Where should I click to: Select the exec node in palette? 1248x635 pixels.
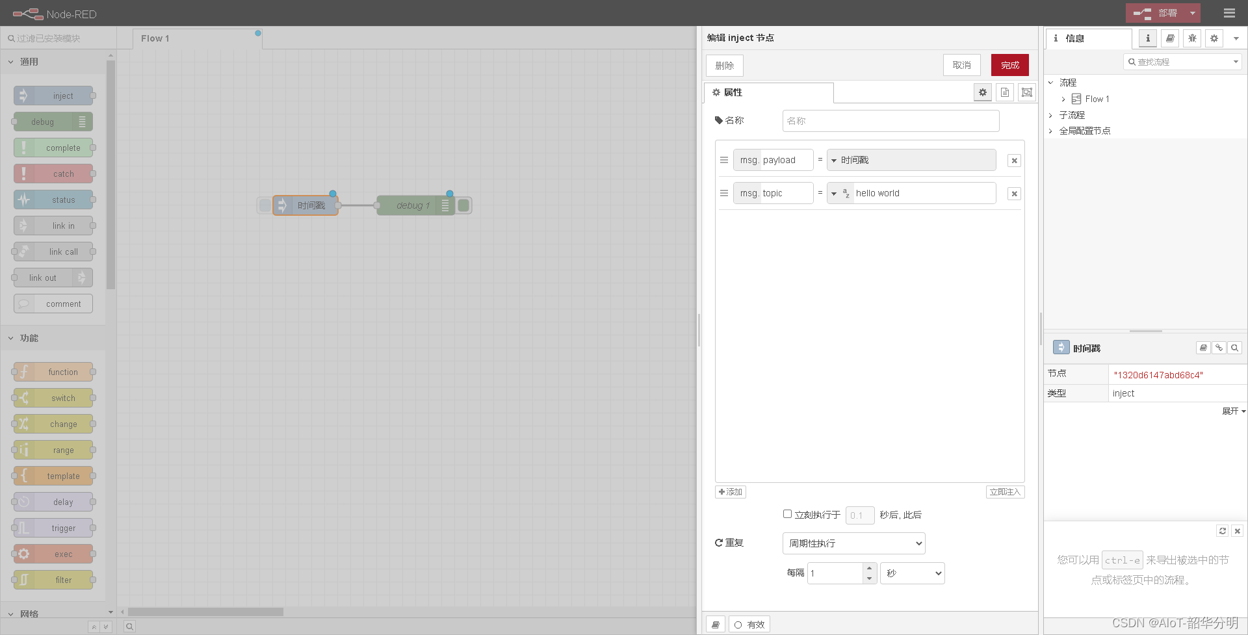[53, 554]
